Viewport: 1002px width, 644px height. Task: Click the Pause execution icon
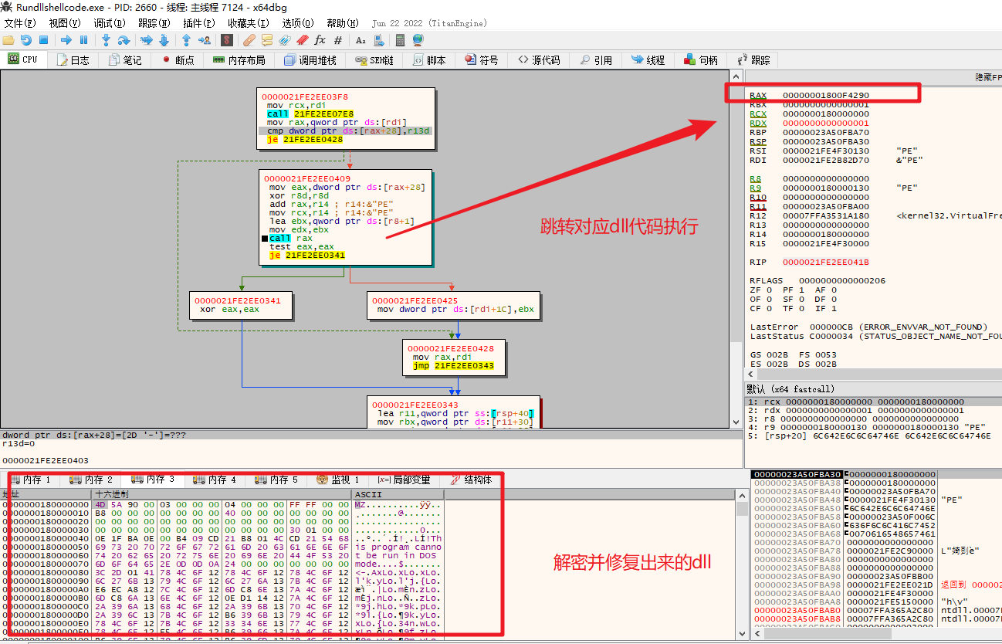point(83,40)
